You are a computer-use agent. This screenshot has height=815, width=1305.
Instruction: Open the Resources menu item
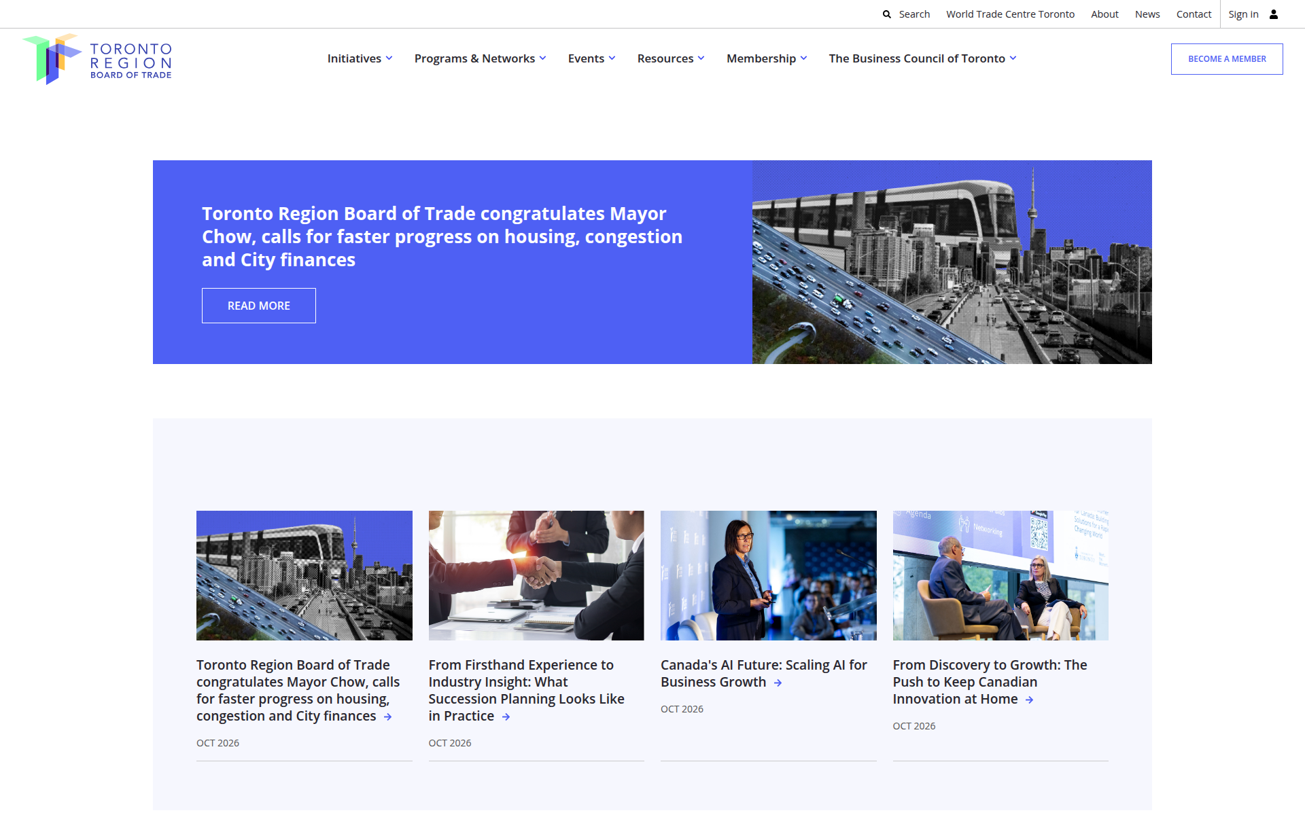point(665,58)
